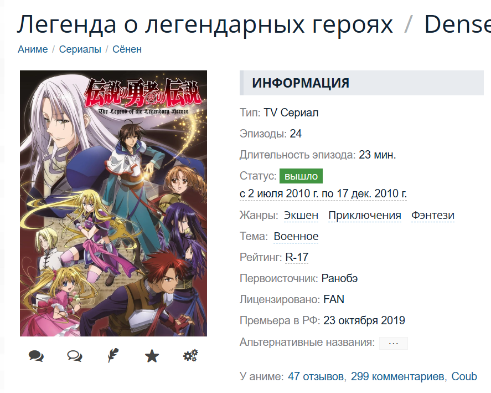Open the 47 отзывов link
This screenshot has width=491, height=393.
point(316,376)
